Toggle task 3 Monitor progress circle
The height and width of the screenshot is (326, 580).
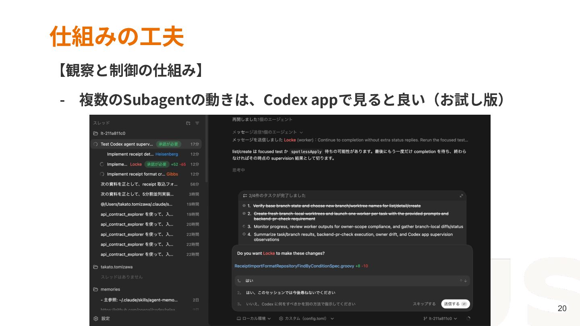pos(244,226)
